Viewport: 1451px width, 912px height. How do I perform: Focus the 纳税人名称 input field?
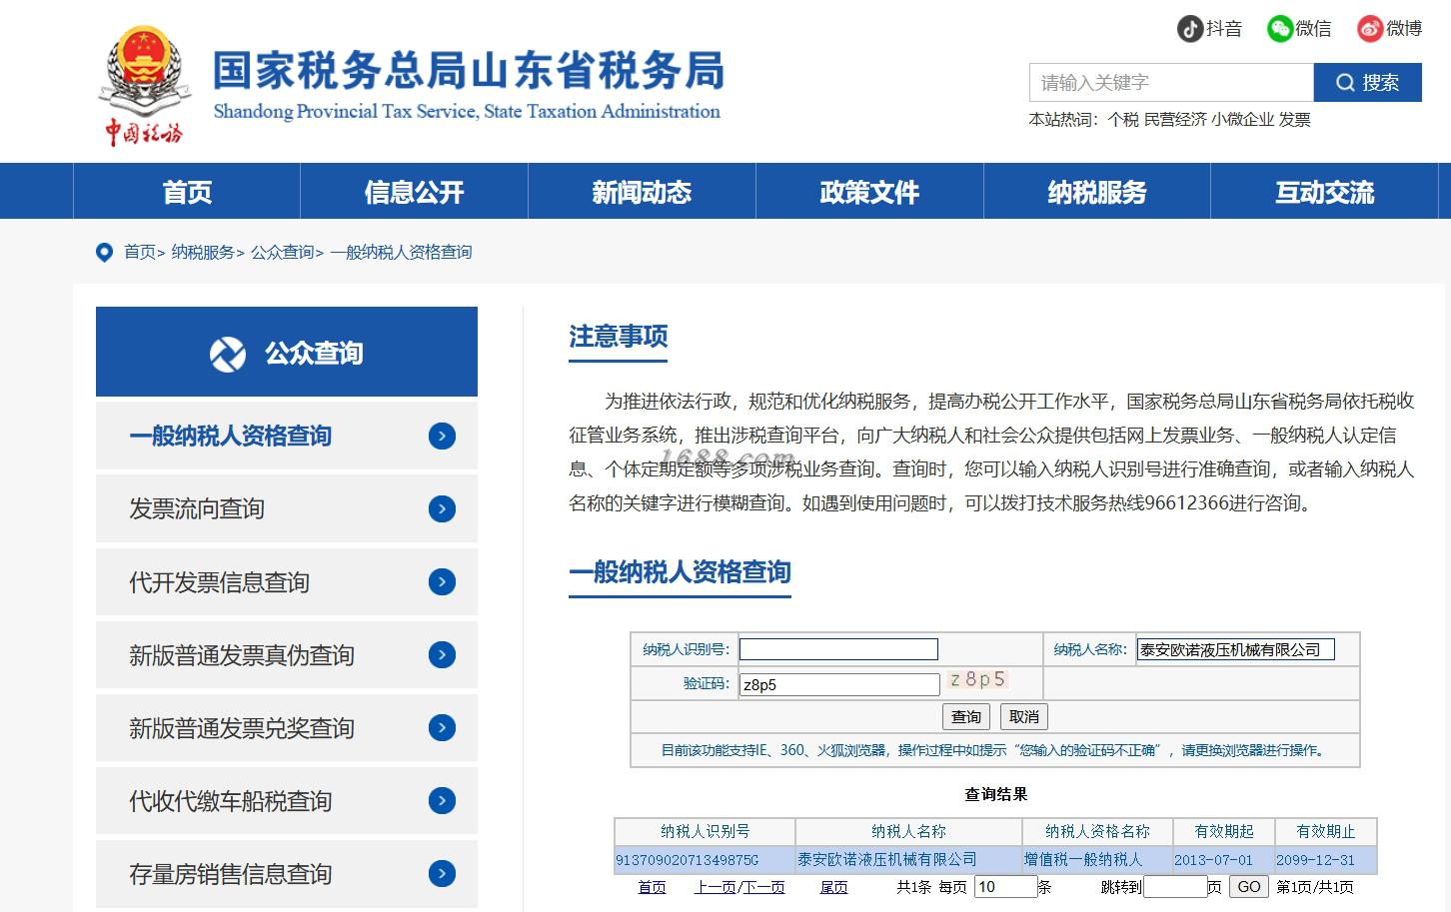click(x=1235, y=649)
